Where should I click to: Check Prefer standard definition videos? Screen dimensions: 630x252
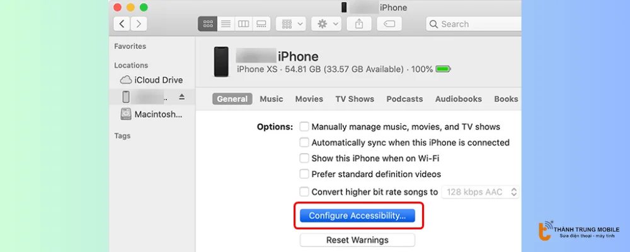click(x=304, y=174)
